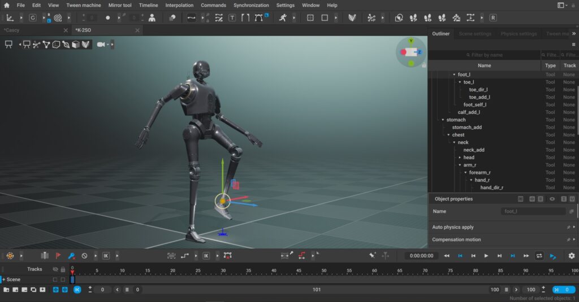The height and width of the screenshot is (302, 579).
Task: Switch to the Physics settings tab
Action: [x=518, y=33]
